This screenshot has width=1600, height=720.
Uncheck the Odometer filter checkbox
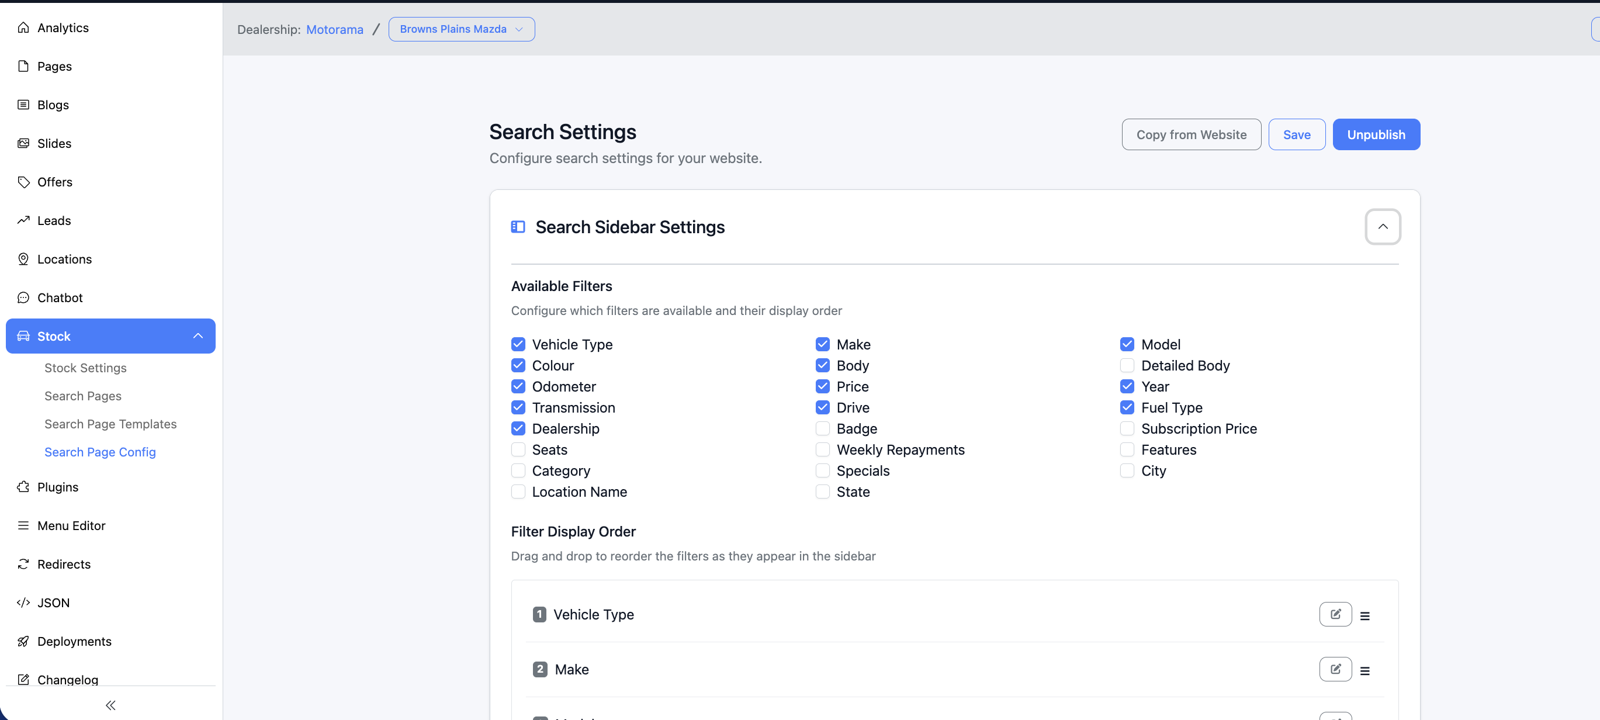pos(518,386)
